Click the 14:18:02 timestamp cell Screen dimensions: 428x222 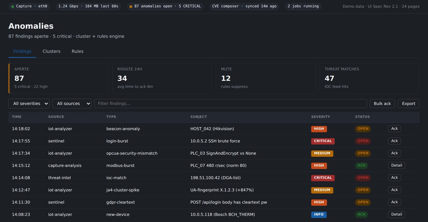point(21,129)
